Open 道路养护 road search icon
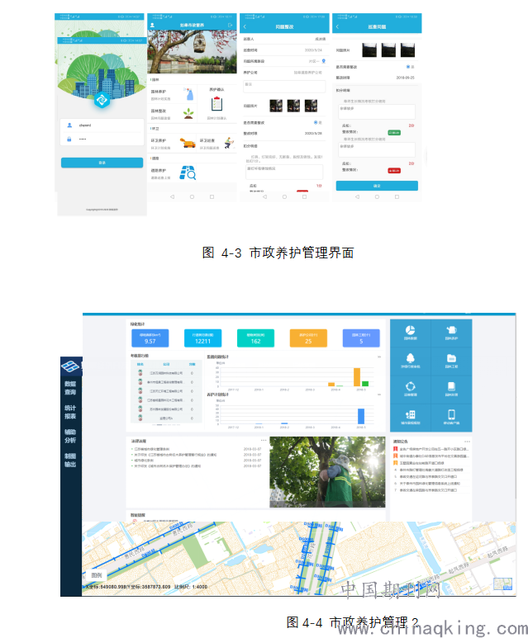Viewport: 528px width, 638px height. click(x=188, y=172)
